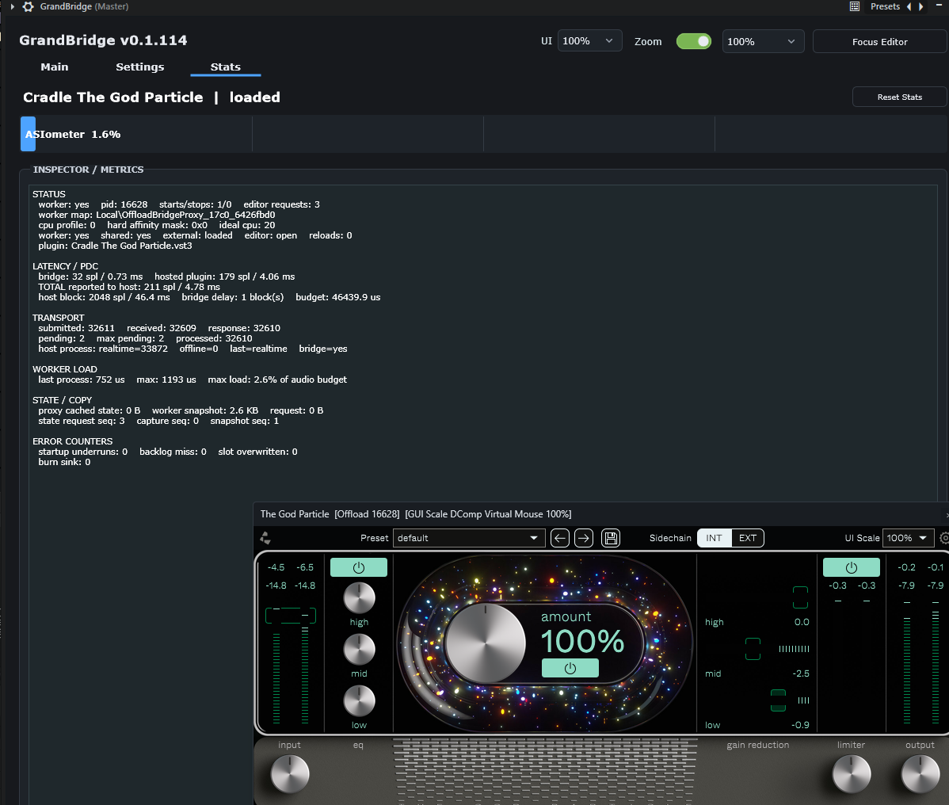Expand the GrandBridge header triangle
The image size is (949, 805).
pyautogui.click(x=12, y=6)
